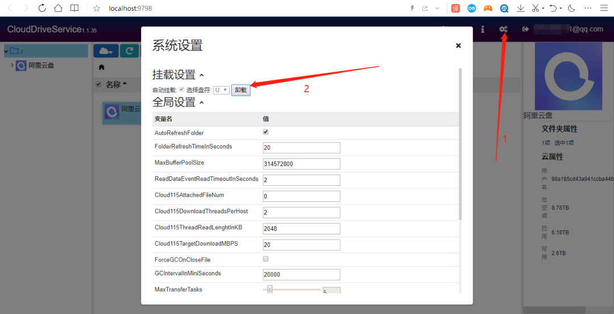Reload the page with the browser refresh icon
614x314 pixels.
coord(42,8)
